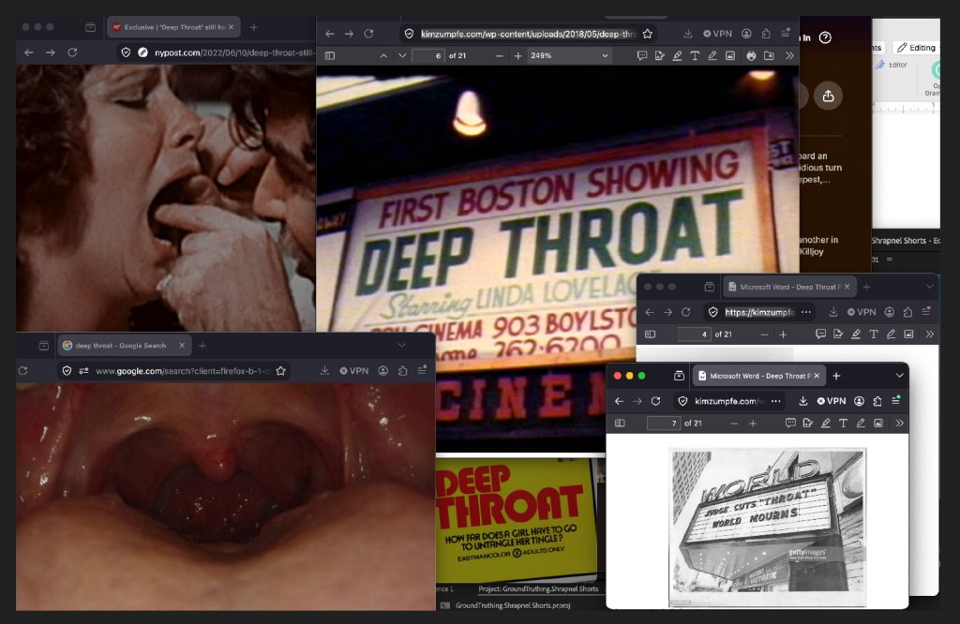The image size is (960, 624).
Task: Close Microsoft Word tab in page 7 window
Action: 817,376
